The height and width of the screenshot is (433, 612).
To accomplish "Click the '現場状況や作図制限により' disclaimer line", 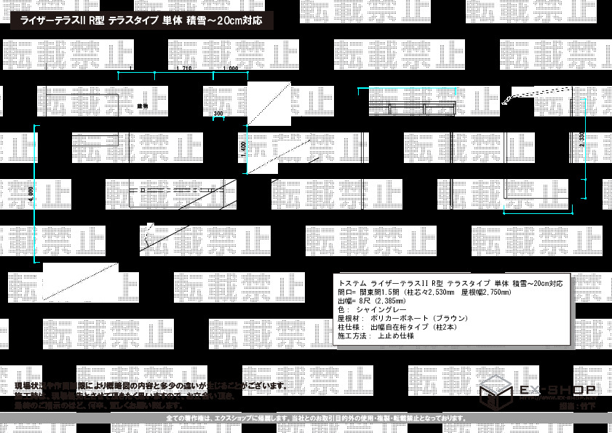I will (x=151, y=386).
